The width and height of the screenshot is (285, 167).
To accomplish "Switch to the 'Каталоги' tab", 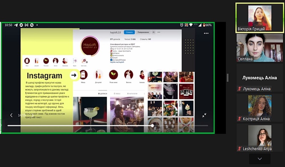I will click(x=132, y=93).
